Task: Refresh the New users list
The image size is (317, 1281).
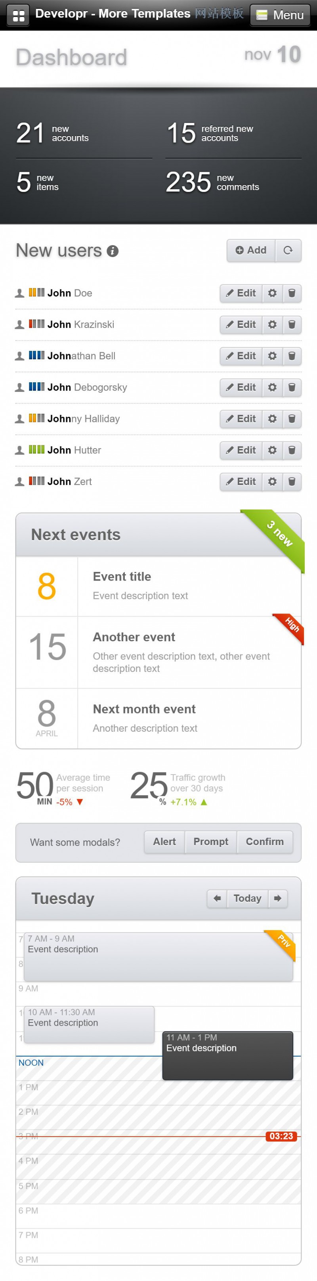Action: click(x=288, y=250)
